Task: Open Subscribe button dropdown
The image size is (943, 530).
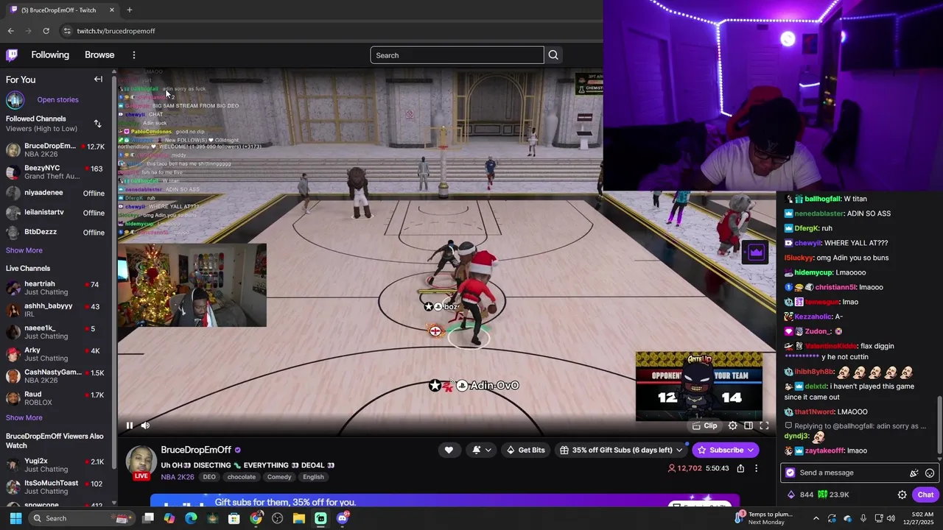Action: point(751,450)
